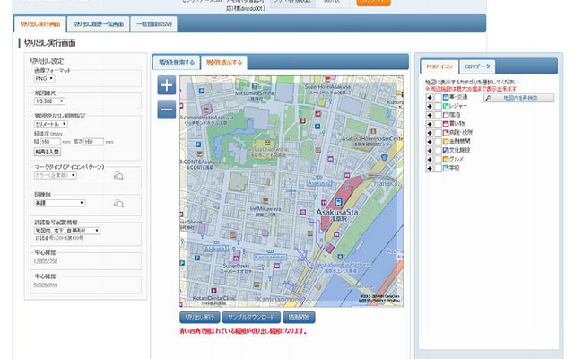This screenshot has width=574, height=359.
Task: Click the 中心経度 value 503200761
Action: 46,285
